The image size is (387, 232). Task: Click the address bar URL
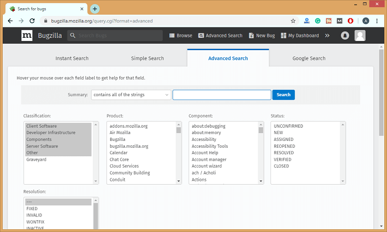[x=102, y=21]
